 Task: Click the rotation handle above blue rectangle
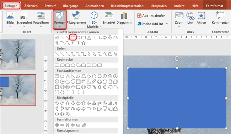click(x=177, y=59)
